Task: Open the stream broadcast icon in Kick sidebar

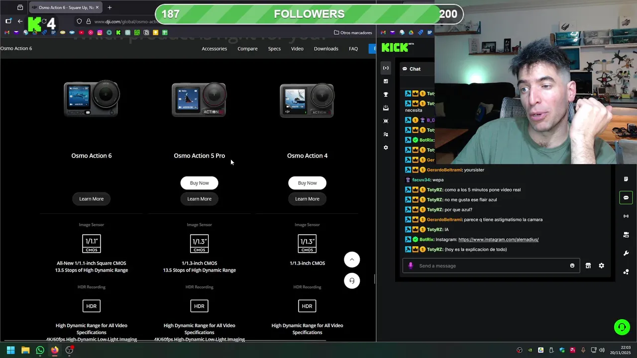Action: pos(386,68)
